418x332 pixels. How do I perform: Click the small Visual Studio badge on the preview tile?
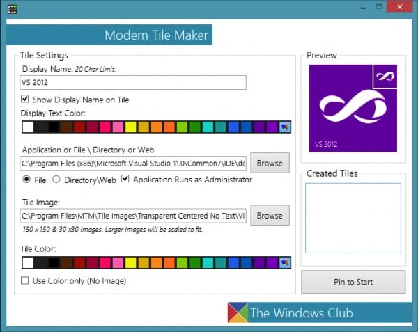pyautogui.click(x=385, y=77)
